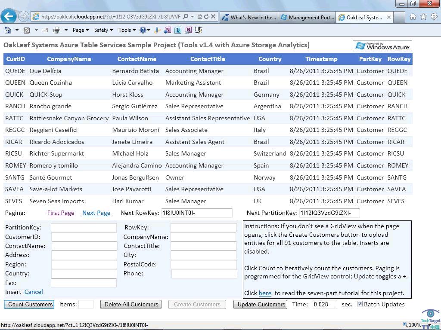The width and height of the screenshot is (441, 330).
Task: Open Favorites with the star icon
Action: [x=424, y=17]
